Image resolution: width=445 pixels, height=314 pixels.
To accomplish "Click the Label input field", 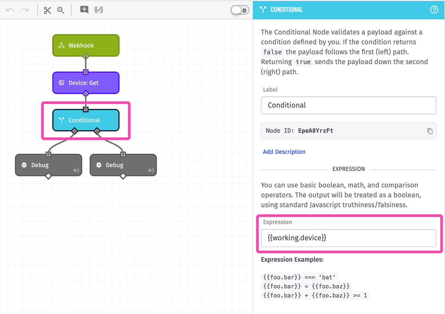I will coord(349,105).
